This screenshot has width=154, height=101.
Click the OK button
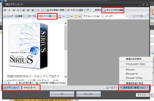pyautogui.click(x=62, y=94)
